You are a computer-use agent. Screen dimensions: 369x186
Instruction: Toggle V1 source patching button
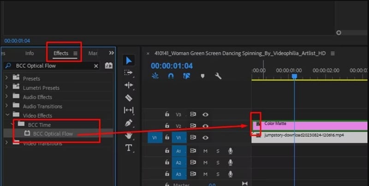[155, 137]
